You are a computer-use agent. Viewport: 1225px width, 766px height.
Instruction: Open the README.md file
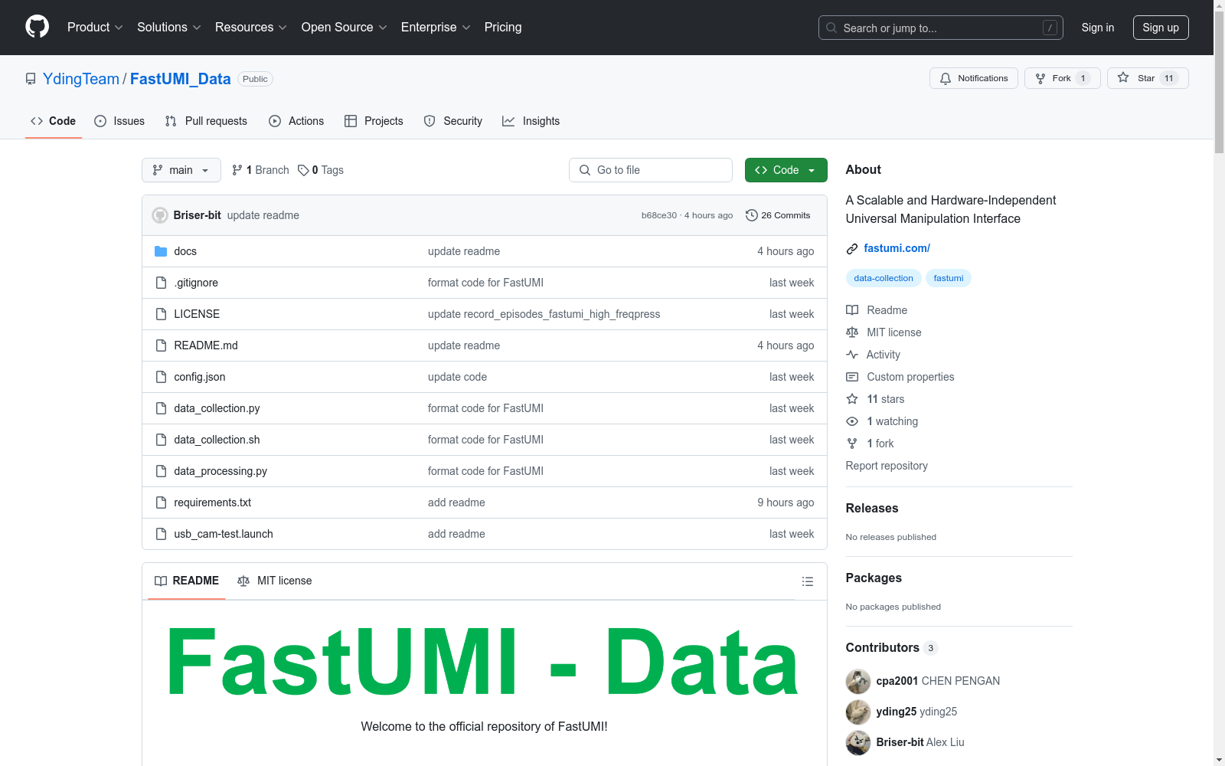coord(206,345)
